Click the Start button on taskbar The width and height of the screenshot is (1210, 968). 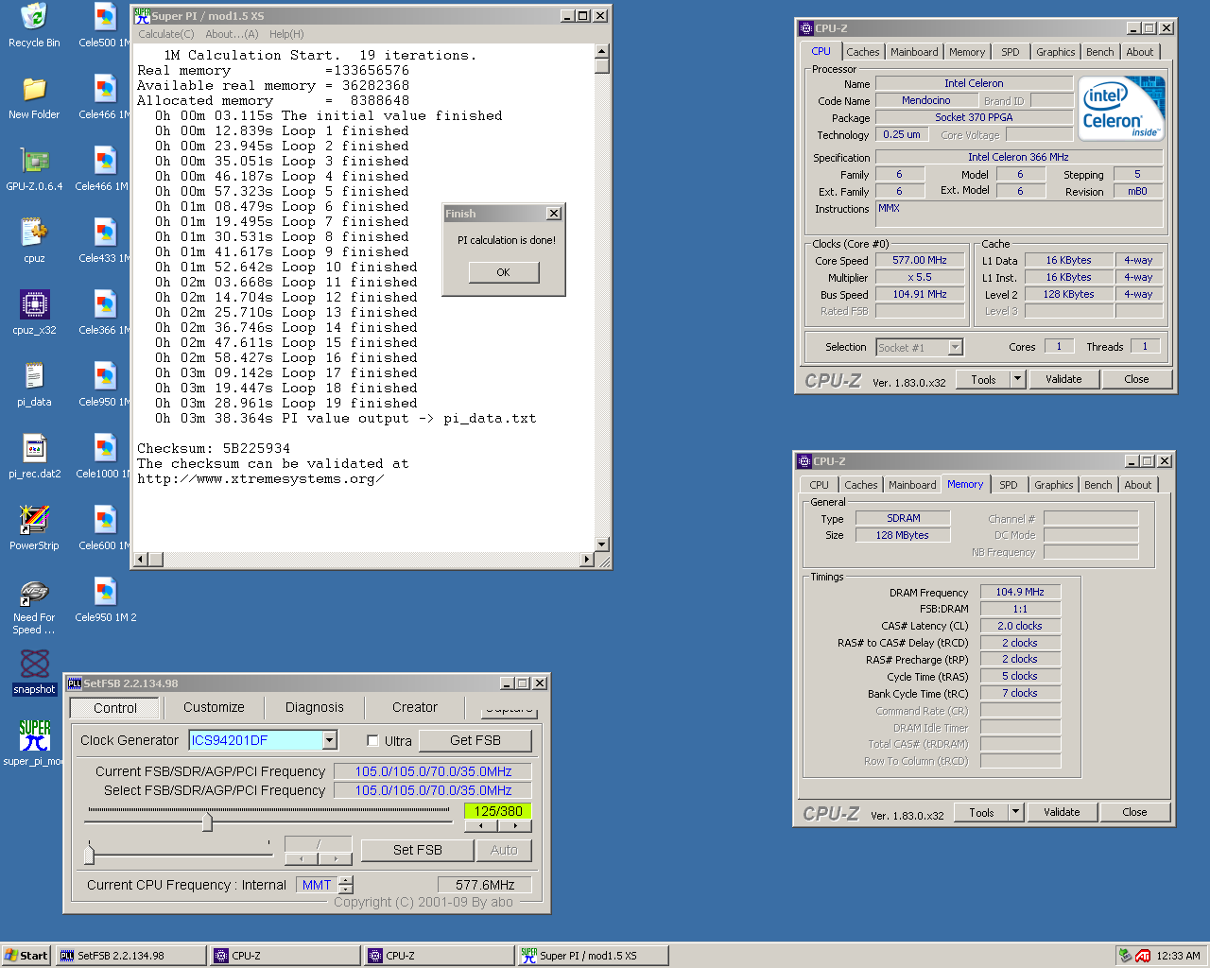[x=26, y=956]
